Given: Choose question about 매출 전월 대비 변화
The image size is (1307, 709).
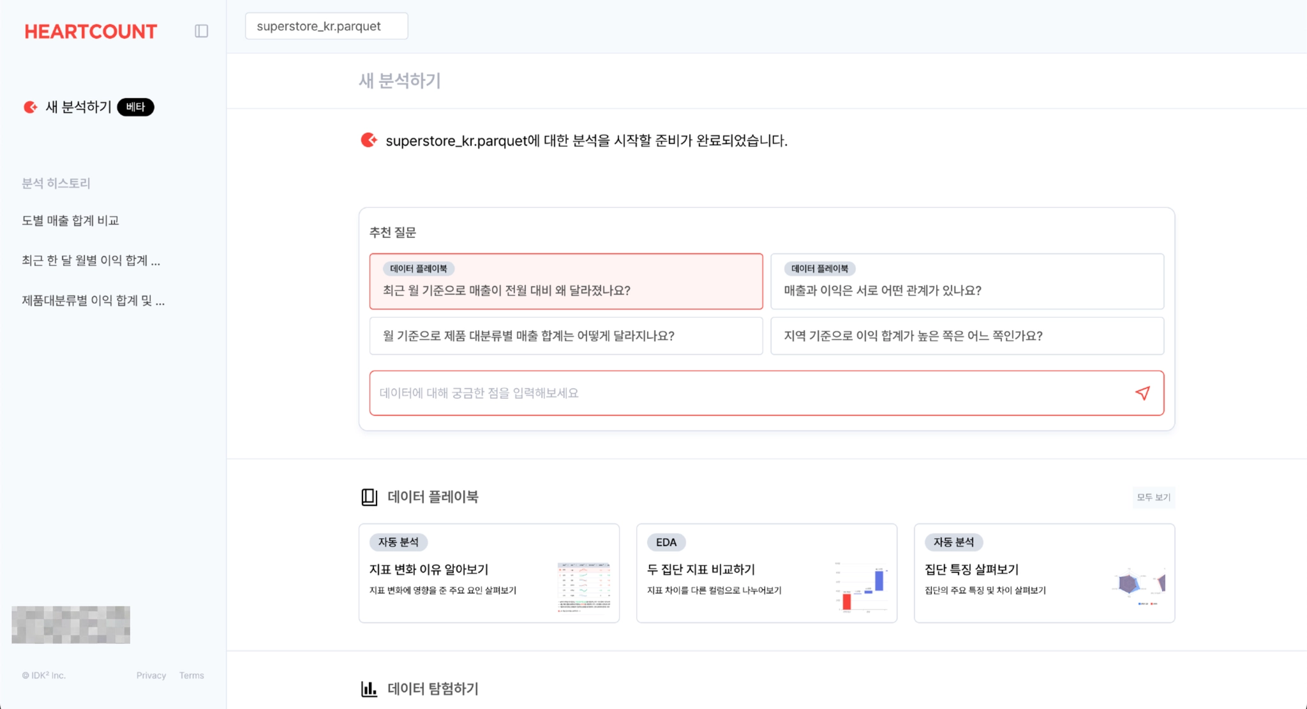Looking at the screenshot, I should point(565,282).
